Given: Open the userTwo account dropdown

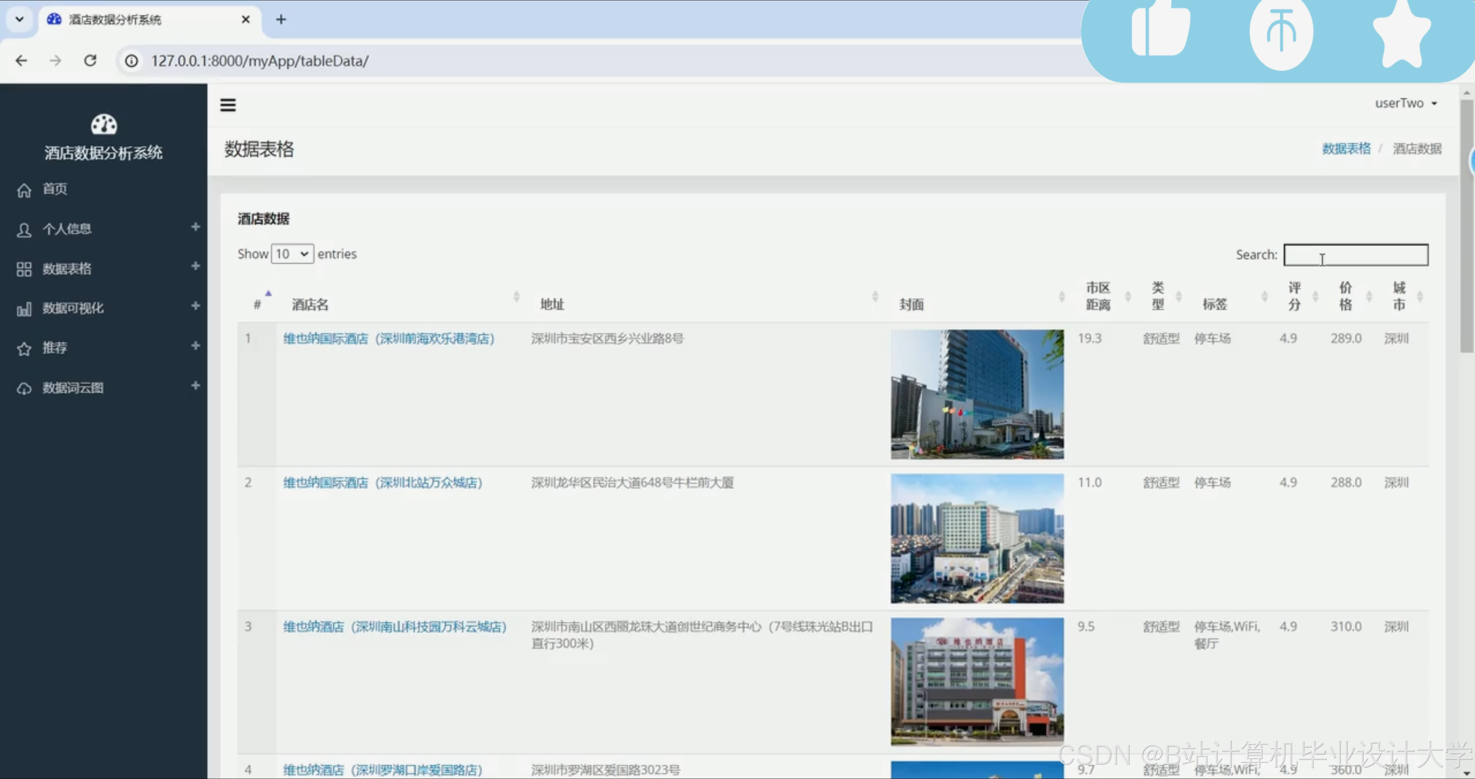Looking at the screenshot, I should point(1406,103).
